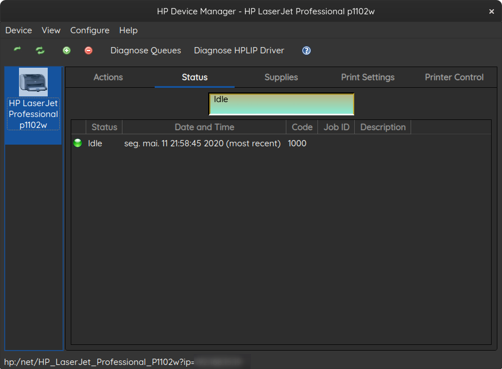Viewport: 502px width, 369px height.
Task: Click the Idle status gradient display box
Action: (x=281, y=104)
